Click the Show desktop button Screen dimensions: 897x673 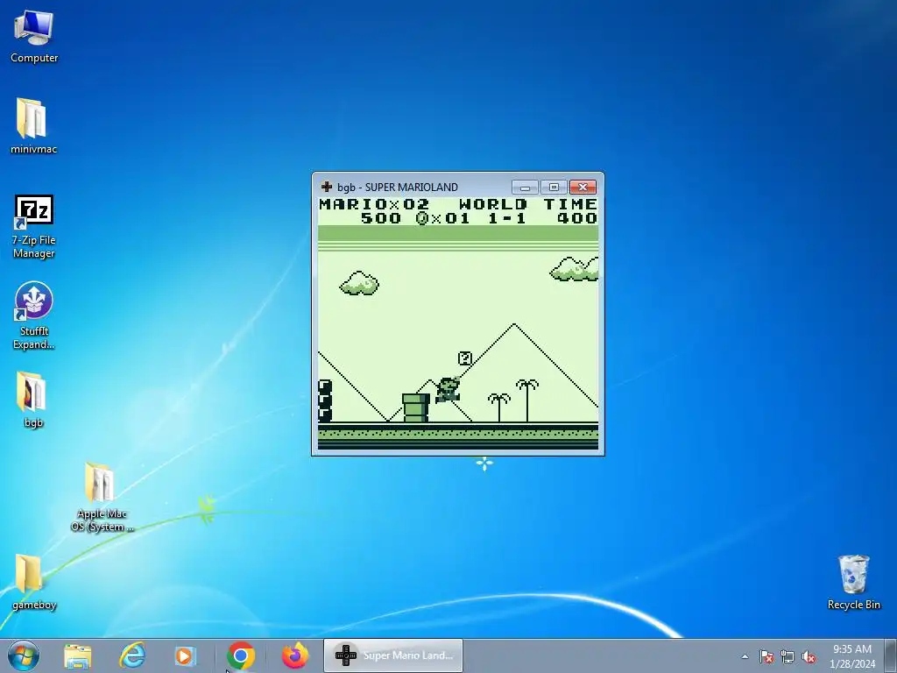pyautogui.click(x=891, y=655)
